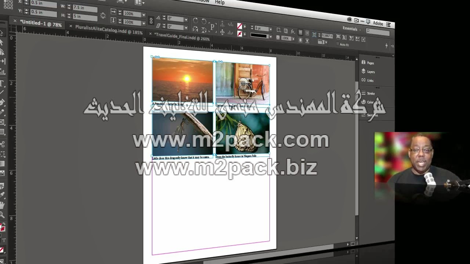Image resolution: width=470 pixels, height=264 pixels.
Task: Select the Scissors tool in toolbox
Action: point(3,143)
